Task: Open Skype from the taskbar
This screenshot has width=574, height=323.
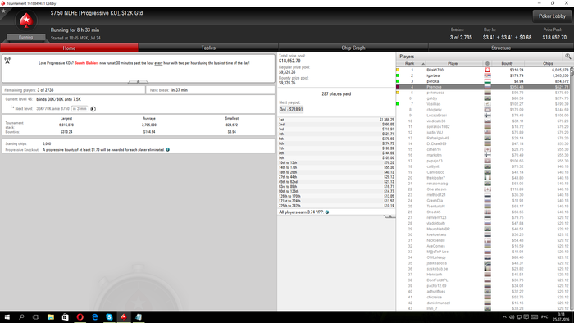Action: click(109, 317)
